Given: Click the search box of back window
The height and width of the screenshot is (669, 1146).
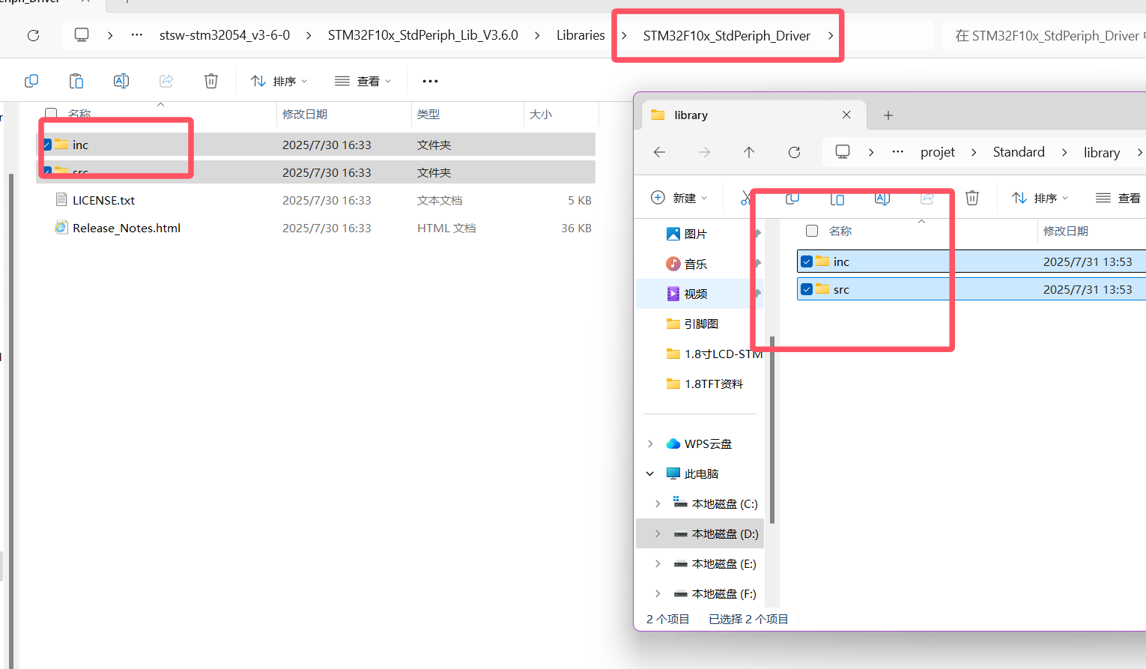Looking at the screenshot, I should [x=1044, y=36].
